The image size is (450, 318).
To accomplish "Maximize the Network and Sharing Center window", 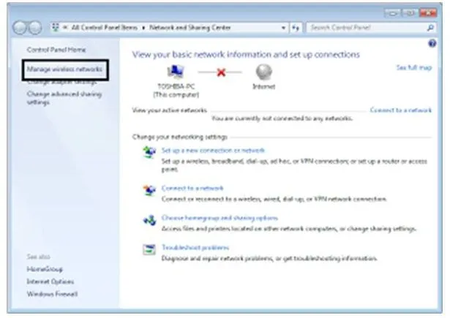I will pyautogui.click(x=409, y=13).
